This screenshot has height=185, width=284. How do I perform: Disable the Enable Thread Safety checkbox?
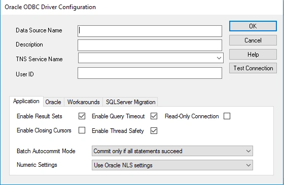154,131
